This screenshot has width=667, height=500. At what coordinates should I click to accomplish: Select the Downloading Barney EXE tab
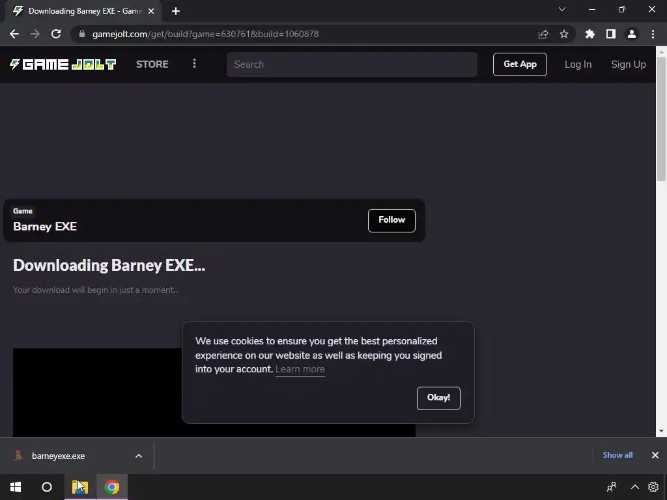click(x=83, y=11)
